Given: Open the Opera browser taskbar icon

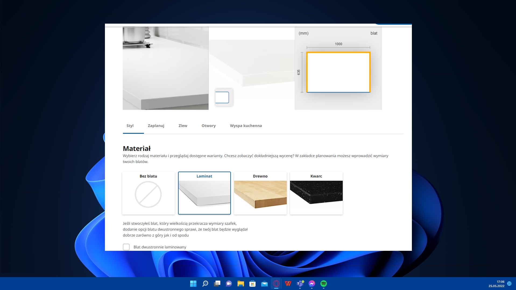Looking at the screenshot, I should pyautogui.click(x=276, y=284).
